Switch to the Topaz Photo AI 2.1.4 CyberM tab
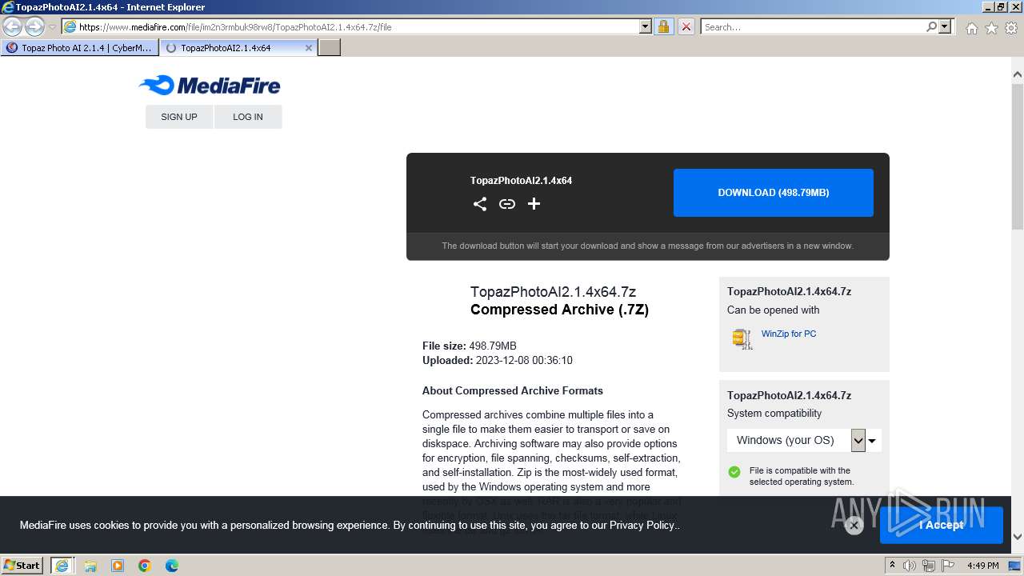 click(x=79, y=48)
